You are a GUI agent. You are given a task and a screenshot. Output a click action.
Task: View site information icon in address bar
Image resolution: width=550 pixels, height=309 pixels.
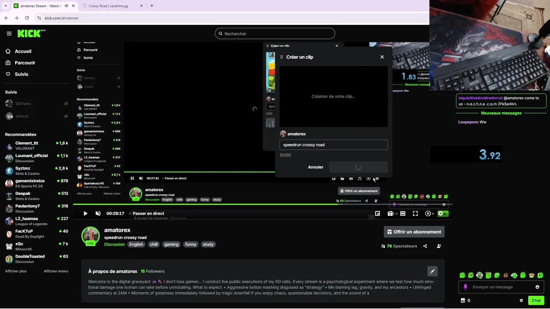tap(39, 18)
